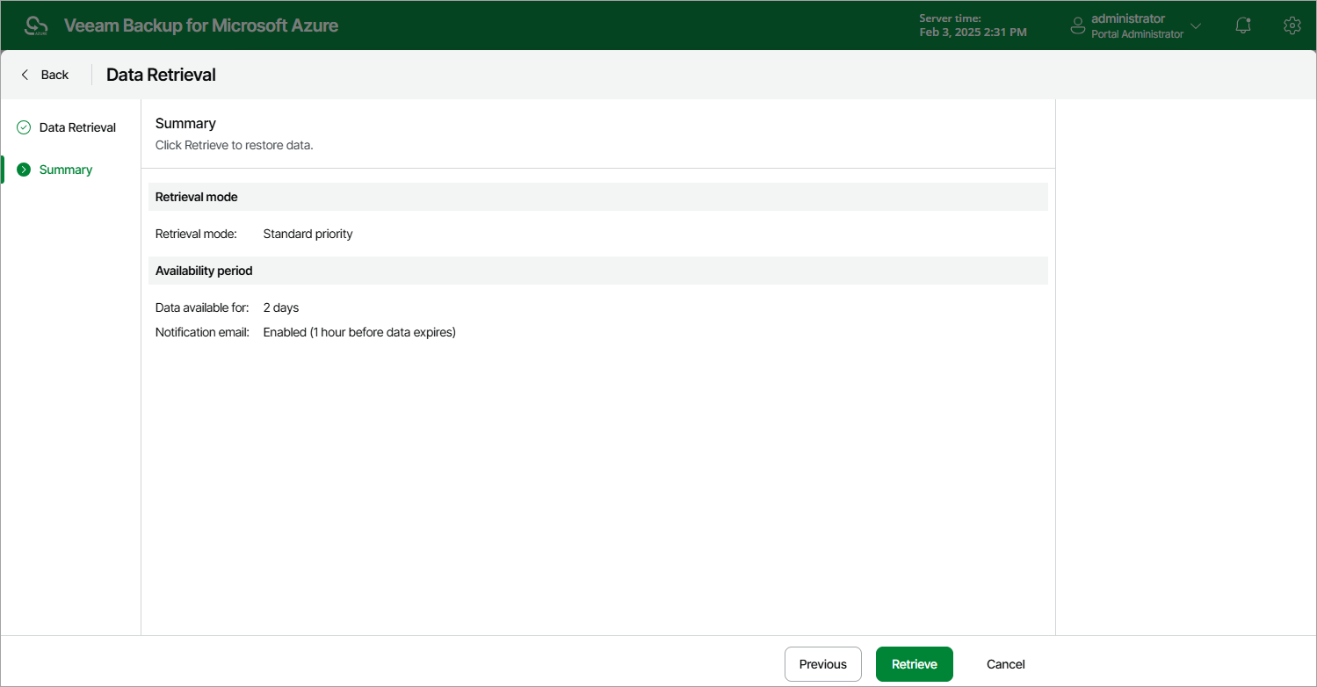Click the back chevron arrow
Image resolution: width=1317 pixels, height=687 pixels.
click(25, 74)
